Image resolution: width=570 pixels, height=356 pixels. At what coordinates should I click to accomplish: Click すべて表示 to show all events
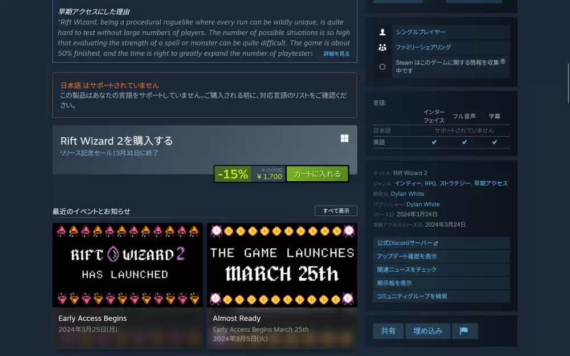336,211
